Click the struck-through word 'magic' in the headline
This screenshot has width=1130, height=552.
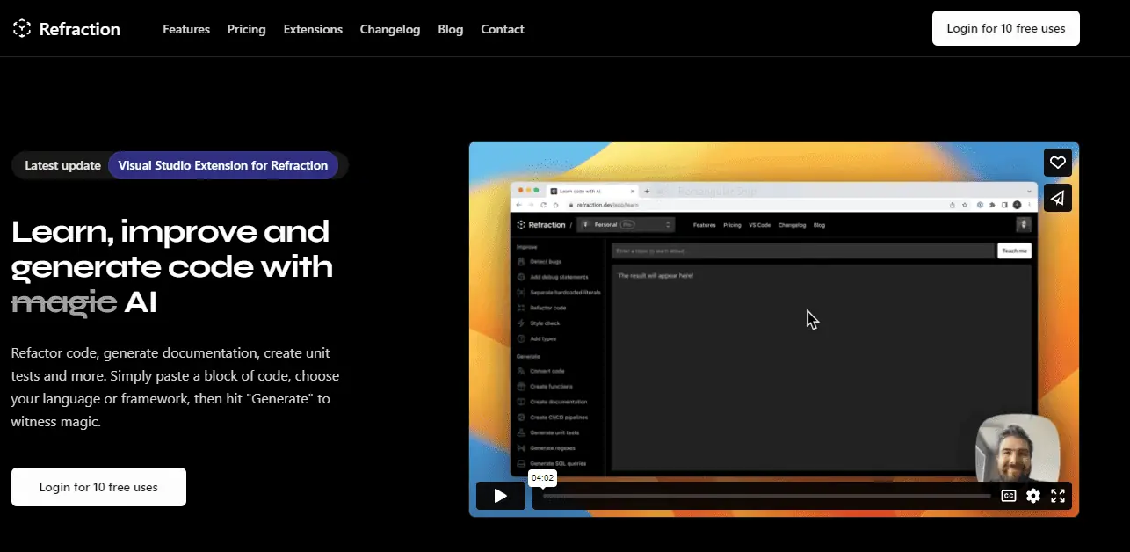tap(64, 301)
